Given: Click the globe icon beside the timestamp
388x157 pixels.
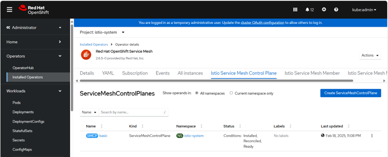Looking at the screenshot, I should pyautogui.click(x=323, y=136).
